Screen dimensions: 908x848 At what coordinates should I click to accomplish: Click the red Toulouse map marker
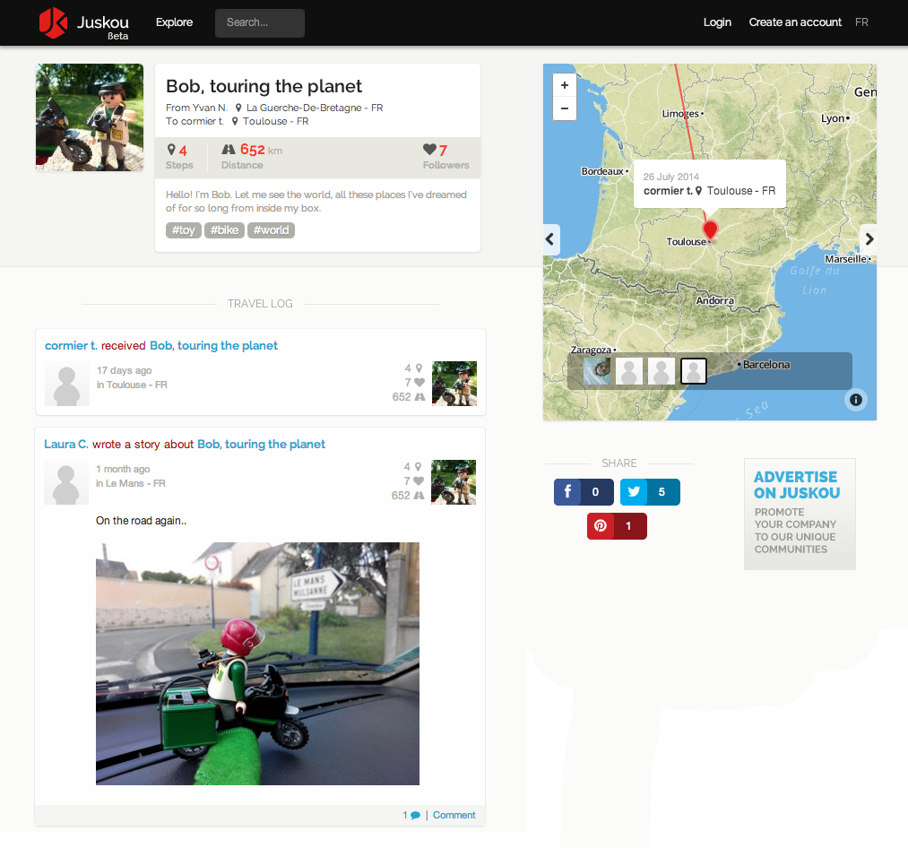(x=710, y=228)
